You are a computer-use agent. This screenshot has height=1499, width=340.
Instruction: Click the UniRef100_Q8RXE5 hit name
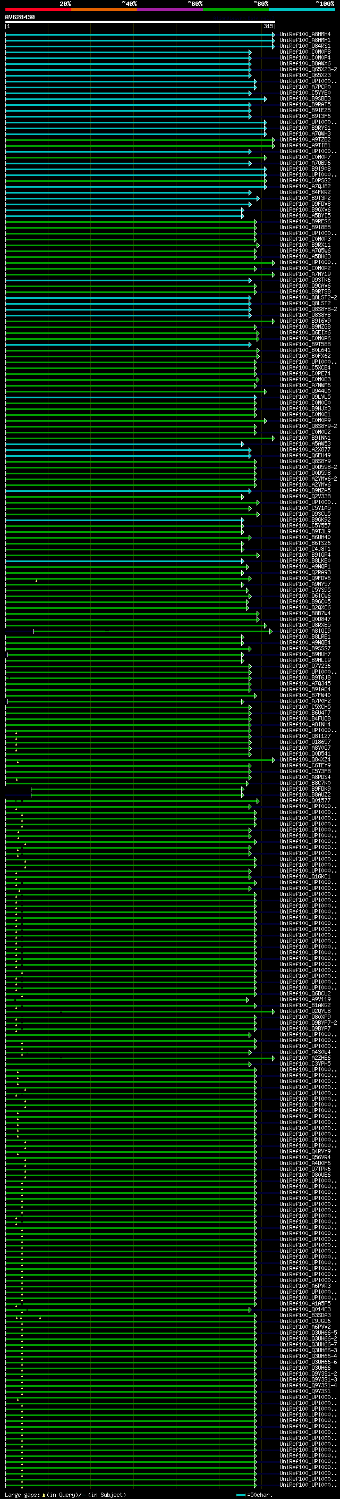(x=305, y=625)
